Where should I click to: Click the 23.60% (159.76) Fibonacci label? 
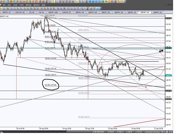[x=83, y=30]
